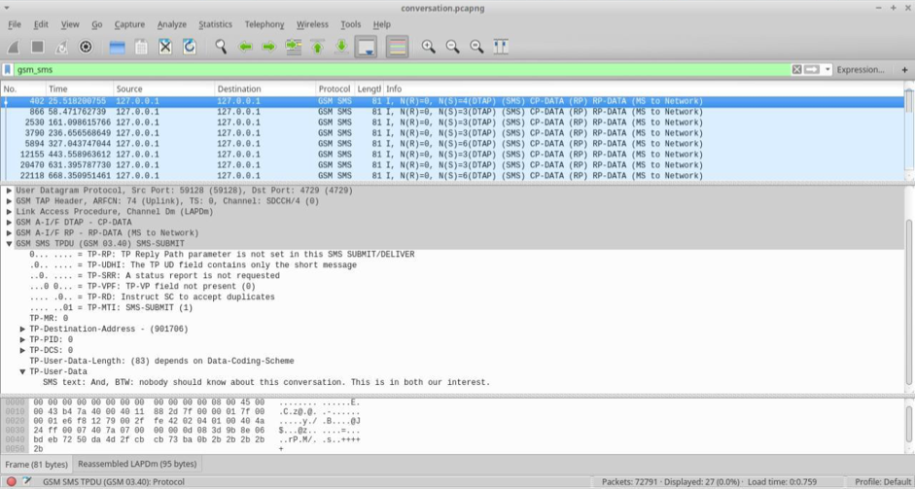This screenshot has height=489, width=915.
Task: Click the display filter bookmark icon
Action: click(x=8, y=69)
